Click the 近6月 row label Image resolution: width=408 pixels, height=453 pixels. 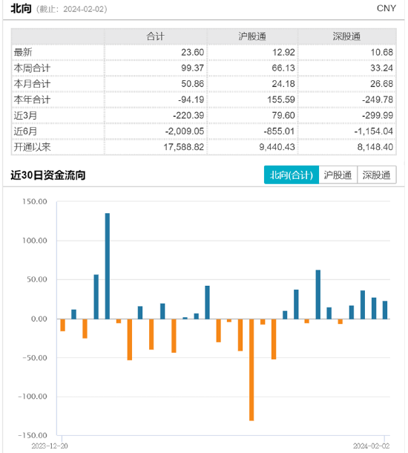(x=25, y=131)
